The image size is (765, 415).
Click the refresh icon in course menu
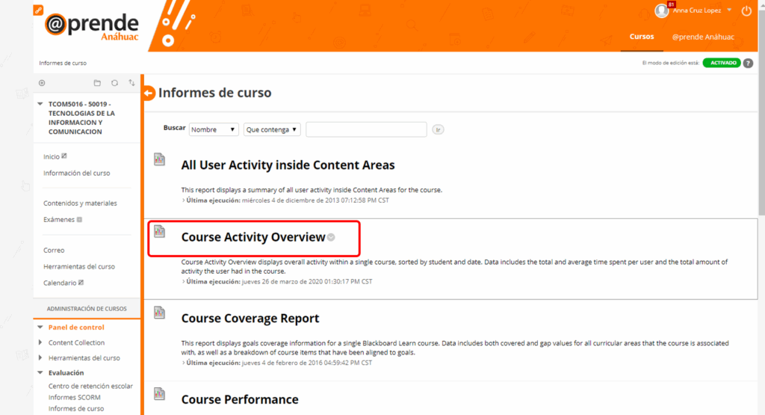[x=114, y=83]
